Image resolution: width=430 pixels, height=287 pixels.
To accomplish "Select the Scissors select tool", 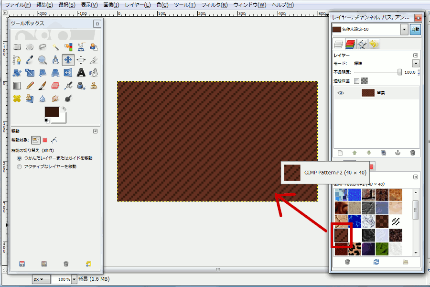I will coord(81,47).
